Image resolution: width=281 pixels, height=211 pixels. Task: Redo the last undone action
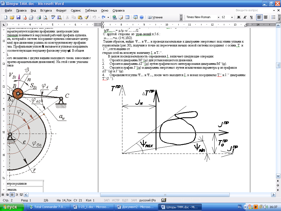tap(103, 17)
